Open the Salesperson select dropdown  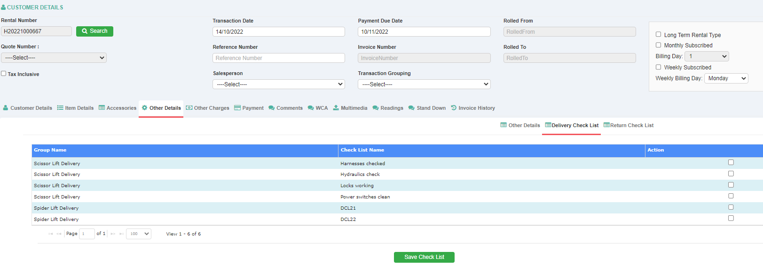point(278,84)
